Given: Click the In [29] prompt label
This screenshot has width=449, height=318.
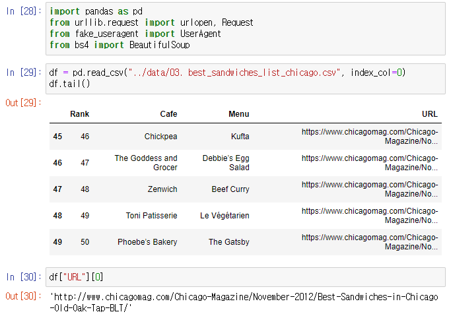Looking at the screenshot, I should pos(24,73).
